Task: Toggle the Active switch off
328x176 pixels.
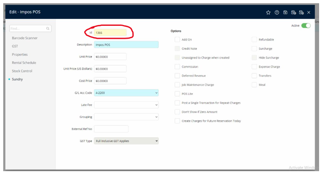Action: coord(306,26)
